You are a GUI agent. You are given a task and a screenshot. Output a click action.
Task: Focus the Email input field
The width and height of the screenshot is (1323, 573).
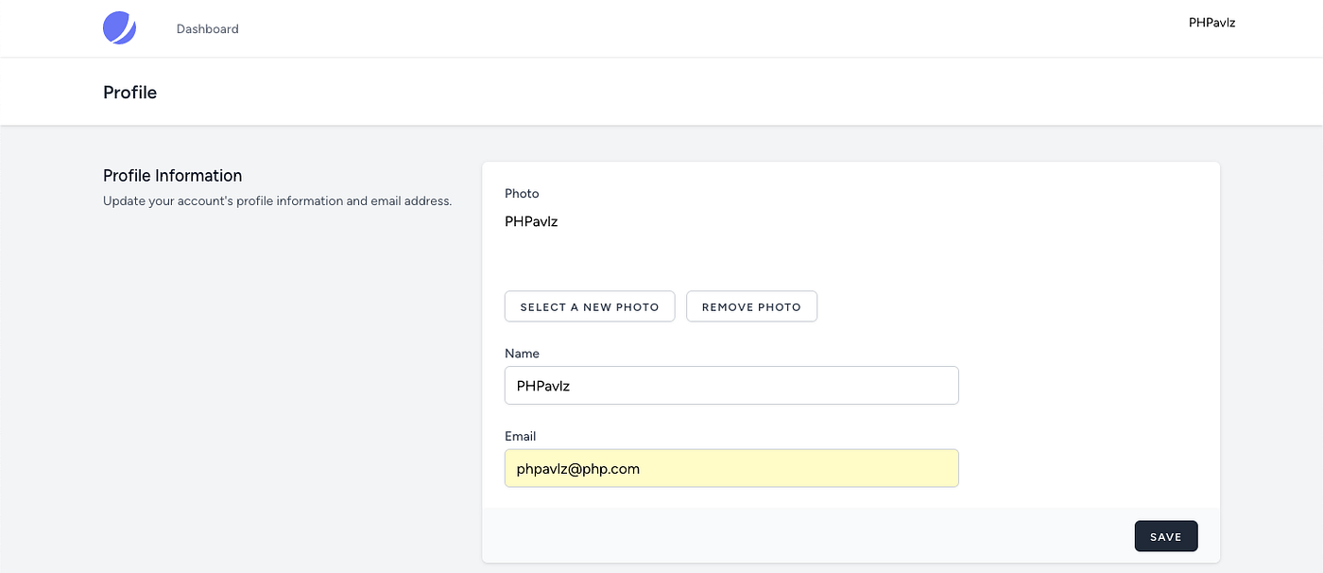(x=731, y=468)
